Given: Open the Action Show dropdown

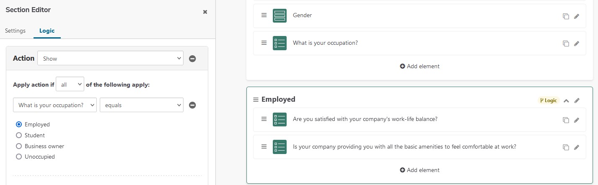Looking at the screenshot, I should [x=110, y=59].
